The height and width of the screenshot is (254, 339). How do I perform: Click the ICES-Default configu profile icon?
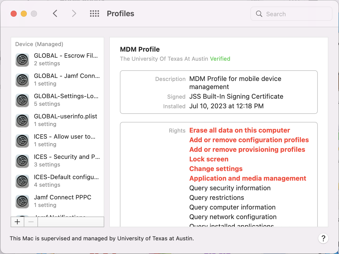tap(22, 181)
